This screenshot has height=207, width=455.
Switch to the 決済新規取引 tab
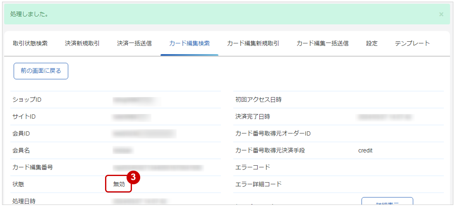point(82,43)
